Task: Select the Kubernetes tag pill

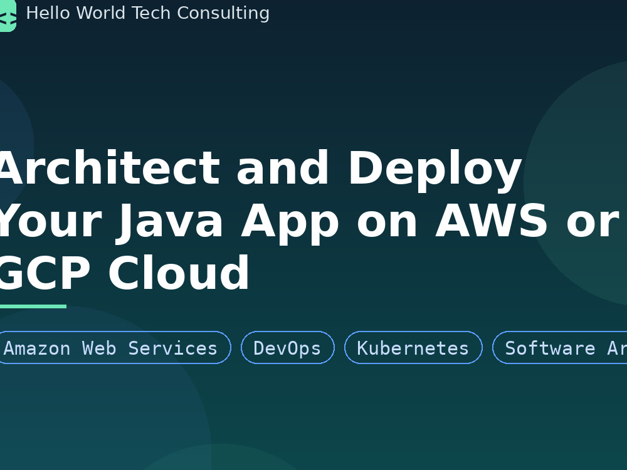Action: (413, 348)
